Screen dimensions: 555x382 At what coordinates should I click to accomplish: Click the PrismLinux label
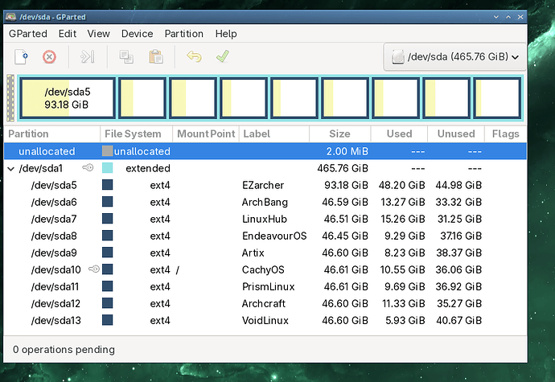(x=269, y=286)
